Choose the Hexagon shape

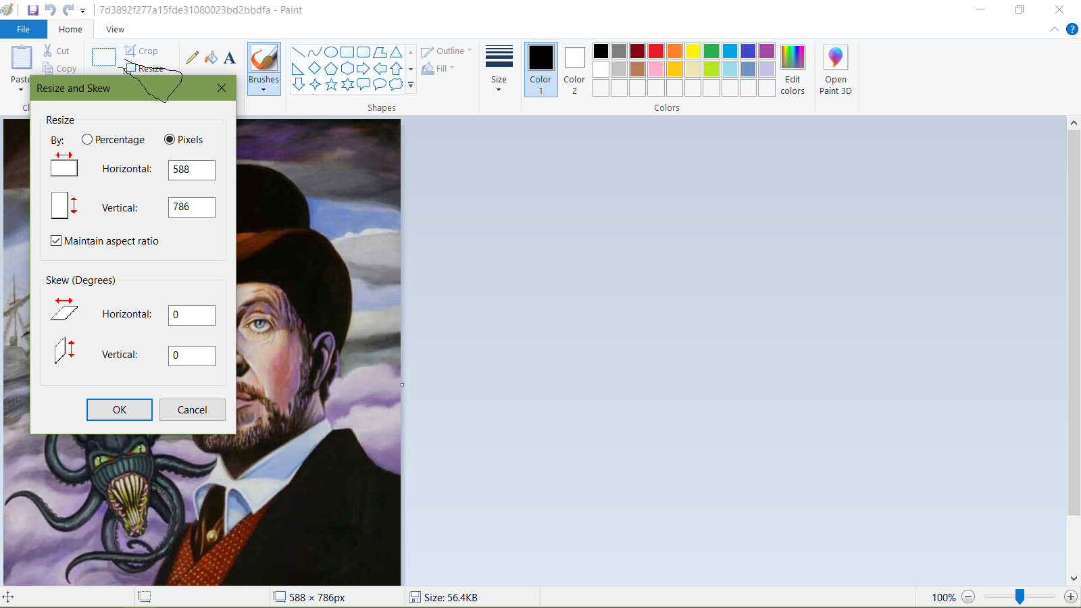(347, 68)
